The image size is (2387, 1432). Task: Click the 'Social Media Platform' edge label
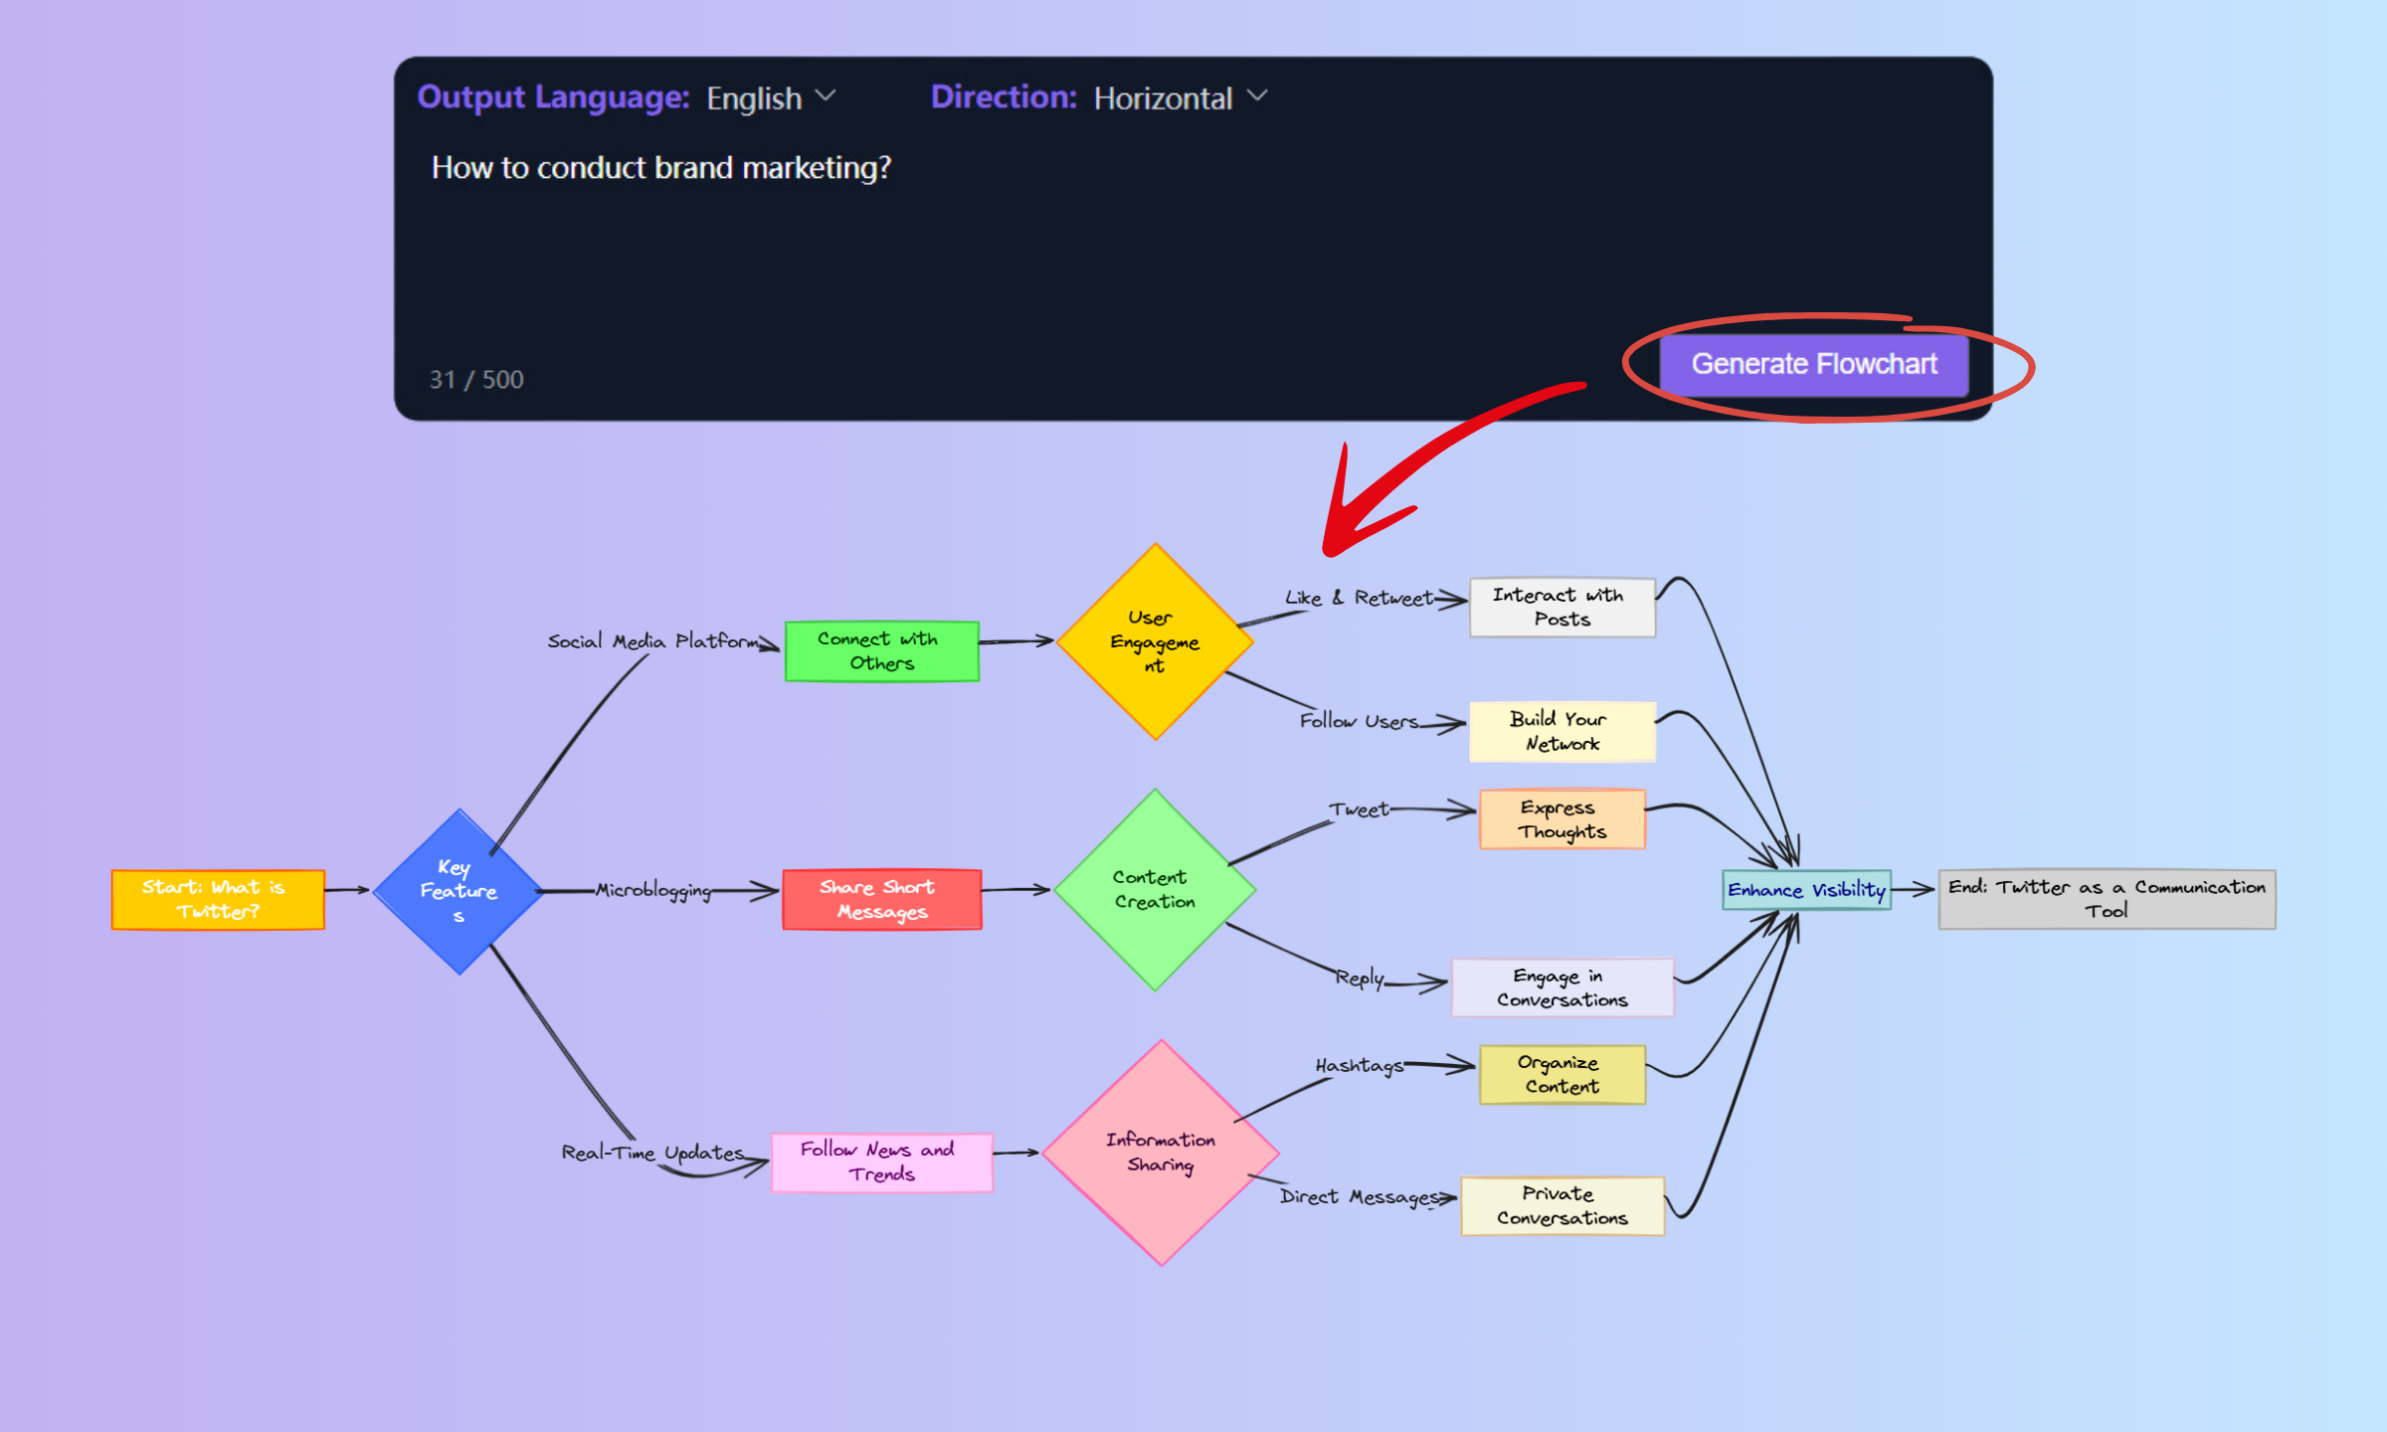click(x=653, y=641)
